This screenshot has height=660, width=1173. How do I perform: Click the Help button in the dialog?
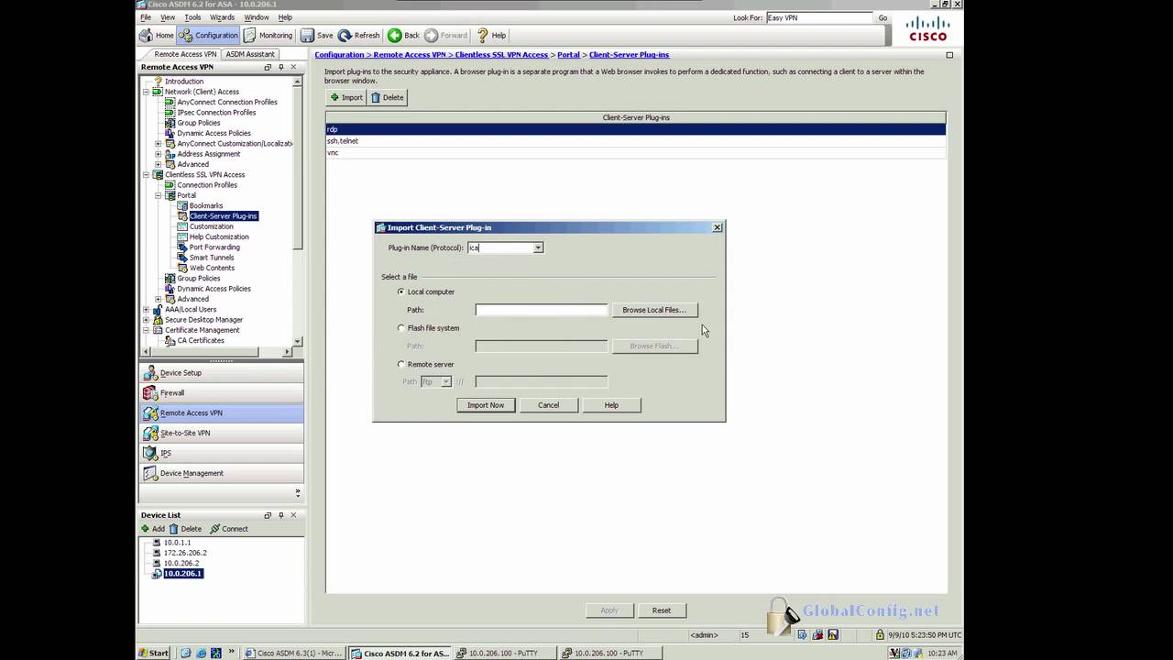point(611,405)
